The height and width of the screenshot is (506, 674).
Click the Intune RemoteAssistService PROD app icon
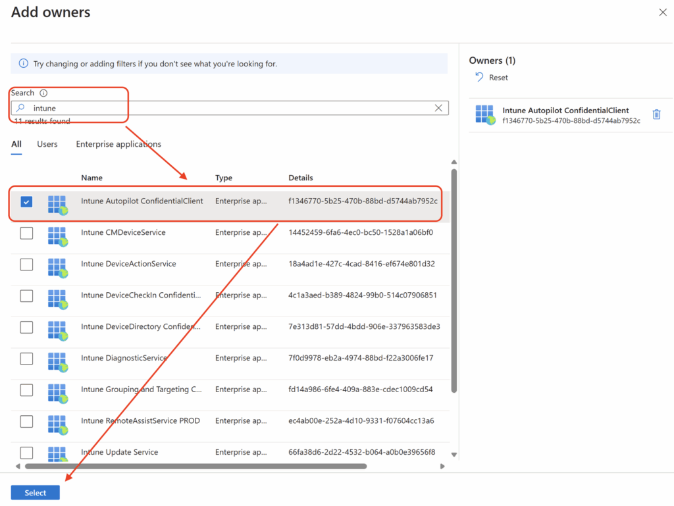58,424
